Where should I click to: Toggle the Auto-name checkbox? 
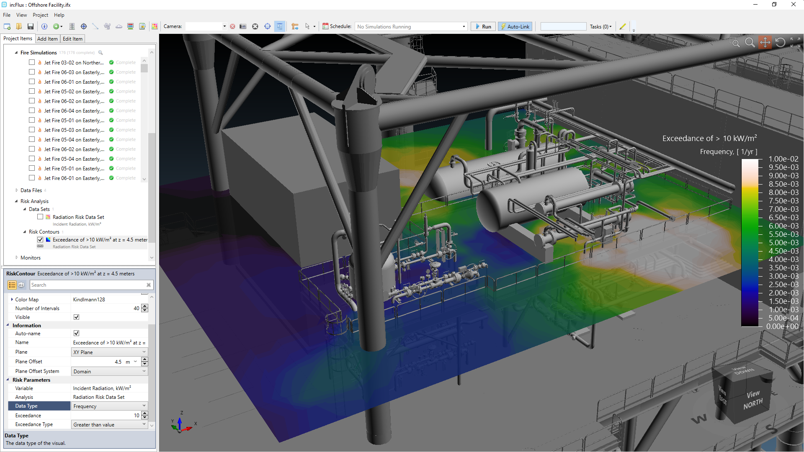click(x=76, y=334)
